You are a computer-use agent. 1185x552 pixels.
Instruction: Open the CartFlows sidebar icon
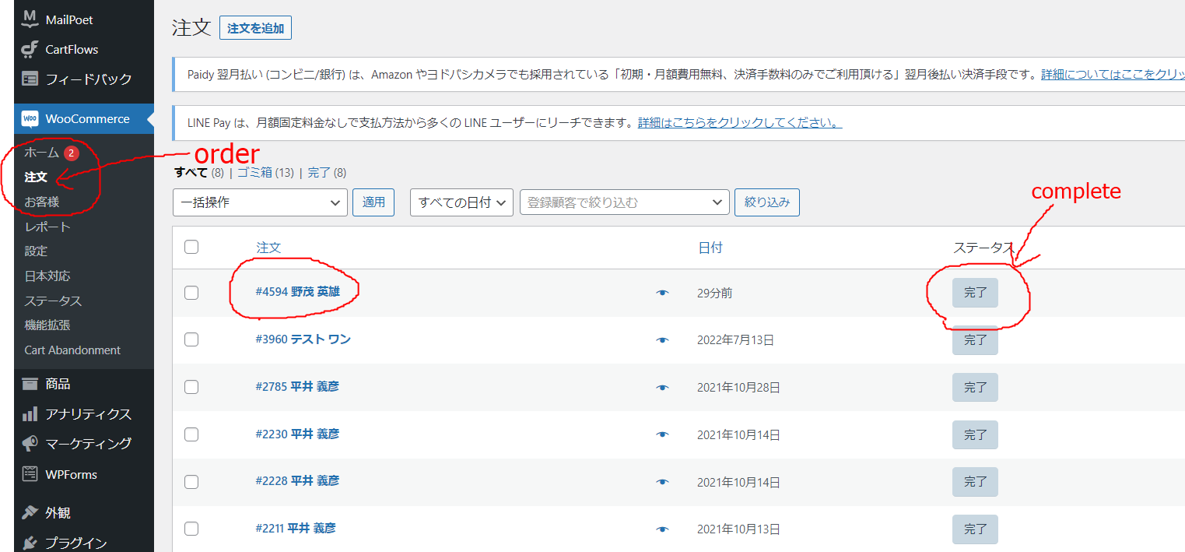pyautogui.click(x=30, y=49)
